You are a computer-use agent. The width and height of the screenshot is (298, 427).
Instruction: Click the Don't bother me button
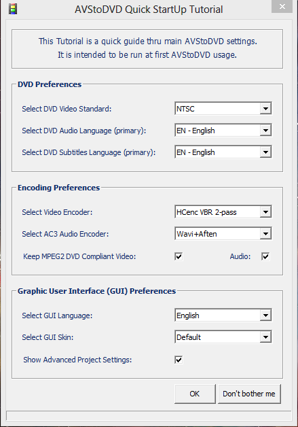click(x=249, y=394)
